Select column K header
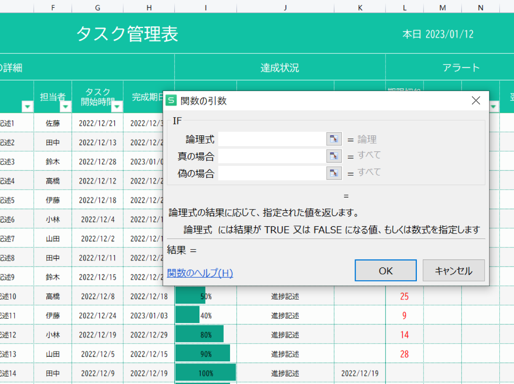The width and height of the screenshot is (514, 384). click(x=360, y=8)
